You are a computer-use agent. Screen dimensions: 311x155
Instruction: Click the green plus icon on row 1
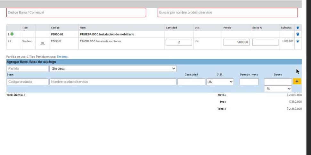point(12,34)
